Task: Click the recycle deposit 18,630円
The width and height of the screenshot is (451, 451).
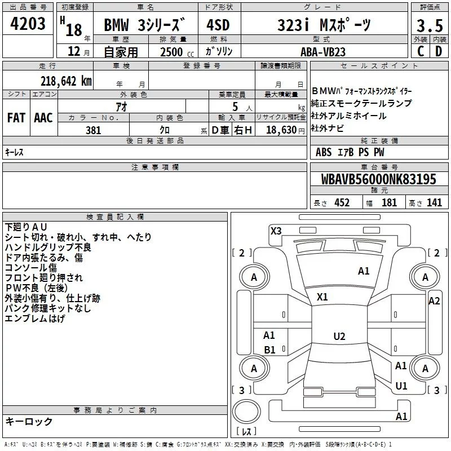Action: 285,130
